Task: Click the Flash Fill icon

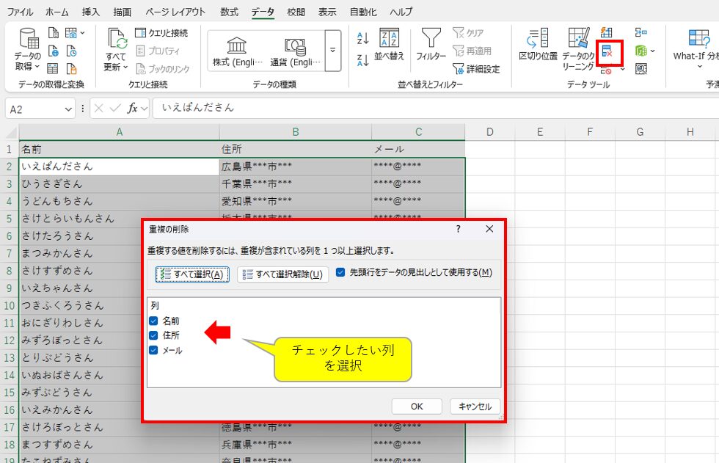Action: pos(607,32)
